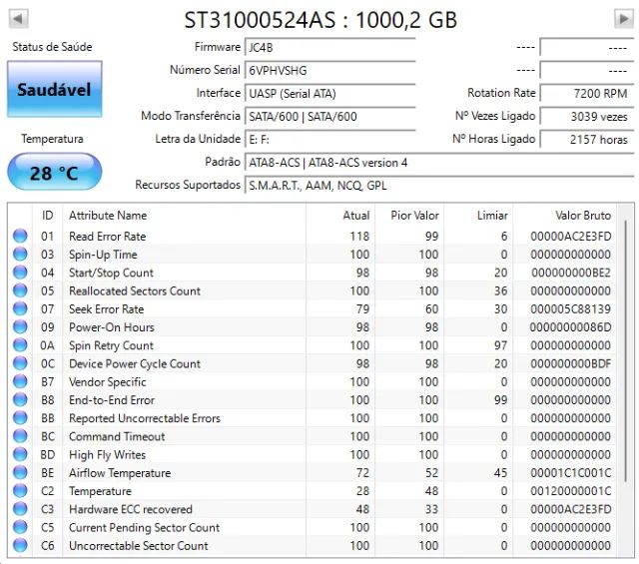Select the blue status icon for Airflow Temperature

[20, 473]
